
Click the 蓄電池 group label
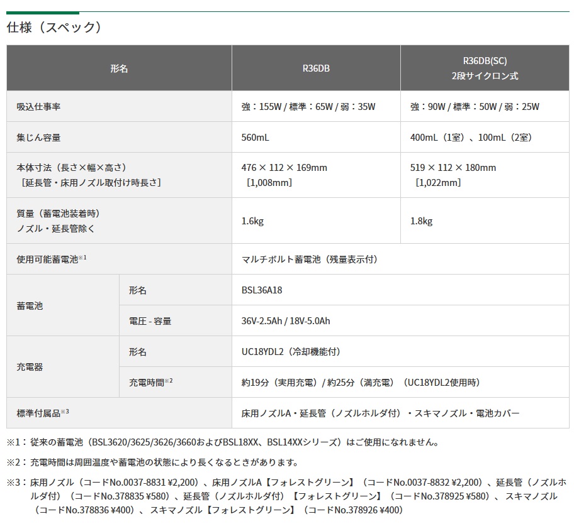pyautogui.click(x=62, y=305)
